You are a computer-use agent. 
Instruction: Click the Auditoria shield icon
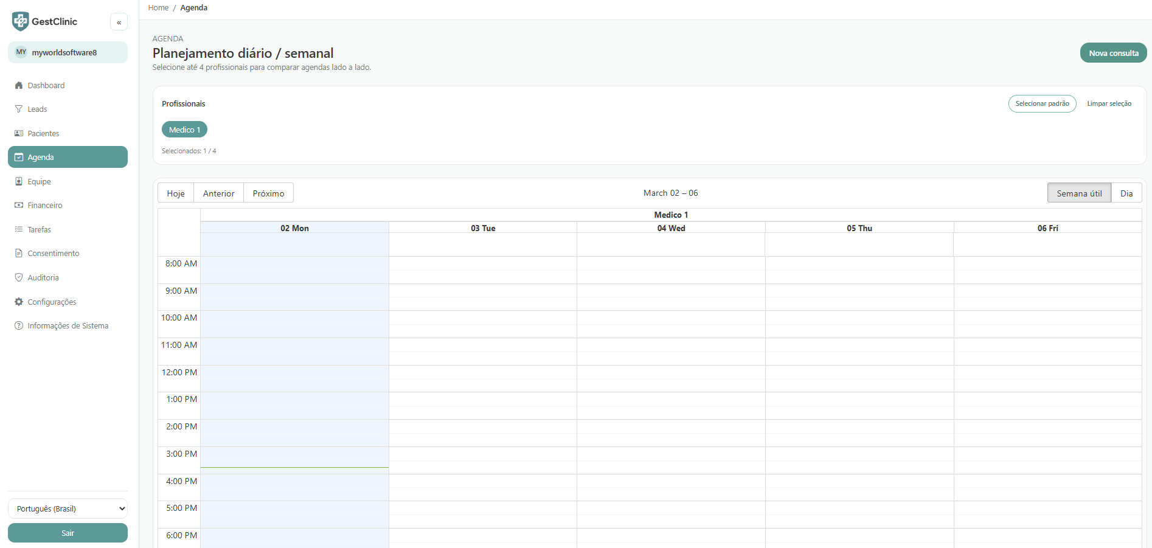tap(19, 277)
